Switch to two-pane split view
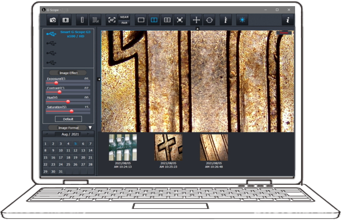This screenshot has height=221, width=341. (154, 20)
